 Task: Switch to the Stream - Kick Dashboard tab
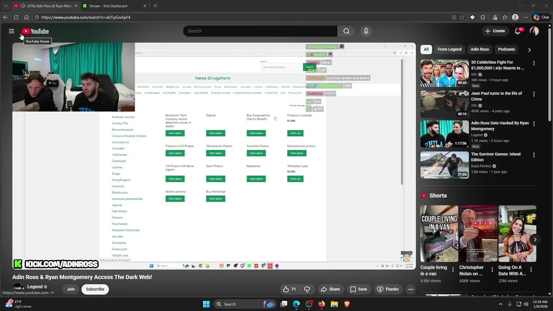(x=114, y=6)
